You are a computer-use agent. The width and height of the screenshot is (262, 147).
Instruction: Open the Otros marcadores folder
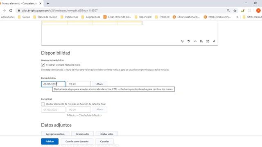(x=252, y=17)
